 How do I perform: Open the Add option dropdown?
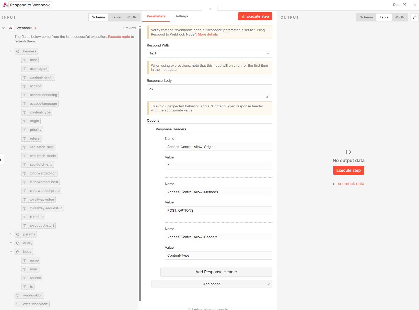pyautogui.click(x=212, y=284)
